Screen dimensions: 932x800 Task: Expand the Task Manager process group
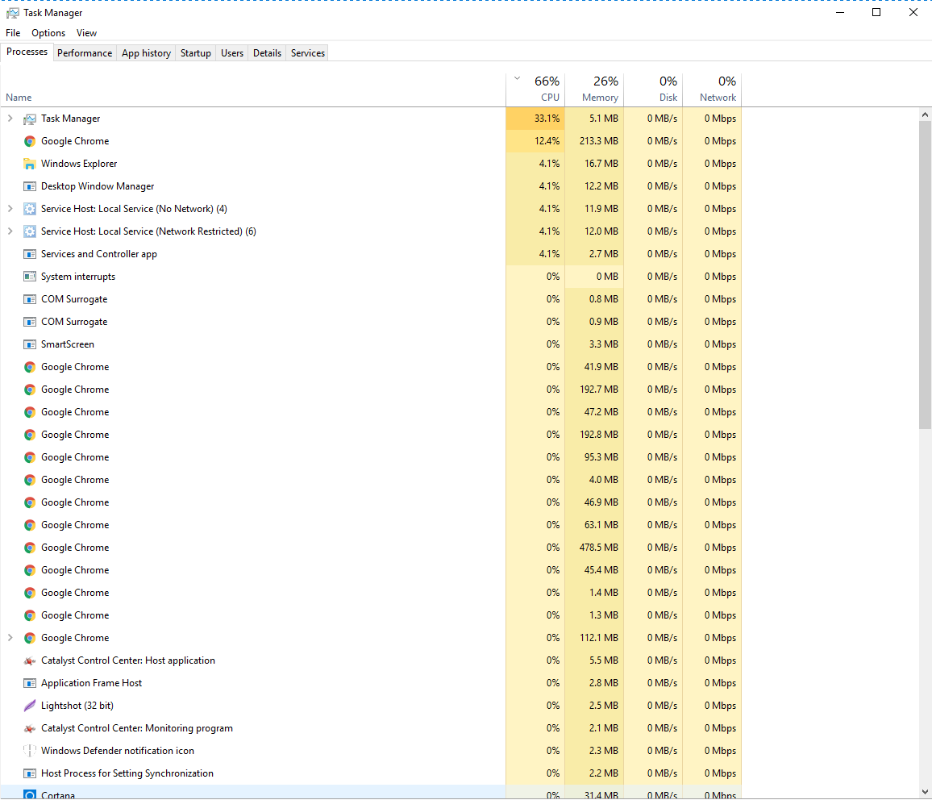pyautogui.click(x=10, y=119)
